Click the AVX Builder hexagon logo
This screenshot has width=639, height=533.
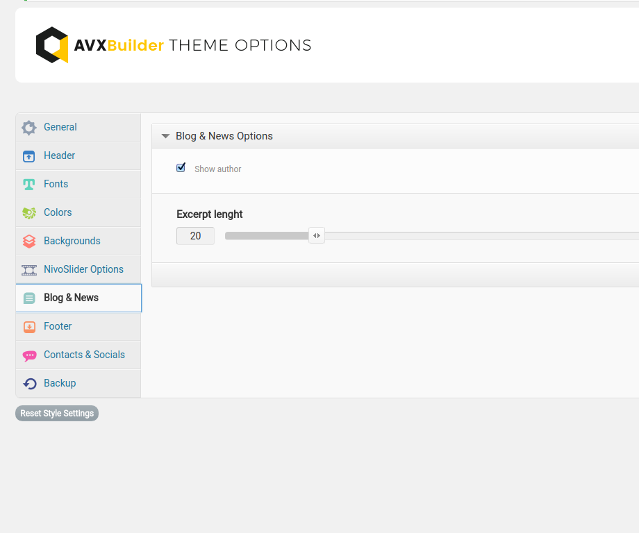point(52,46)
